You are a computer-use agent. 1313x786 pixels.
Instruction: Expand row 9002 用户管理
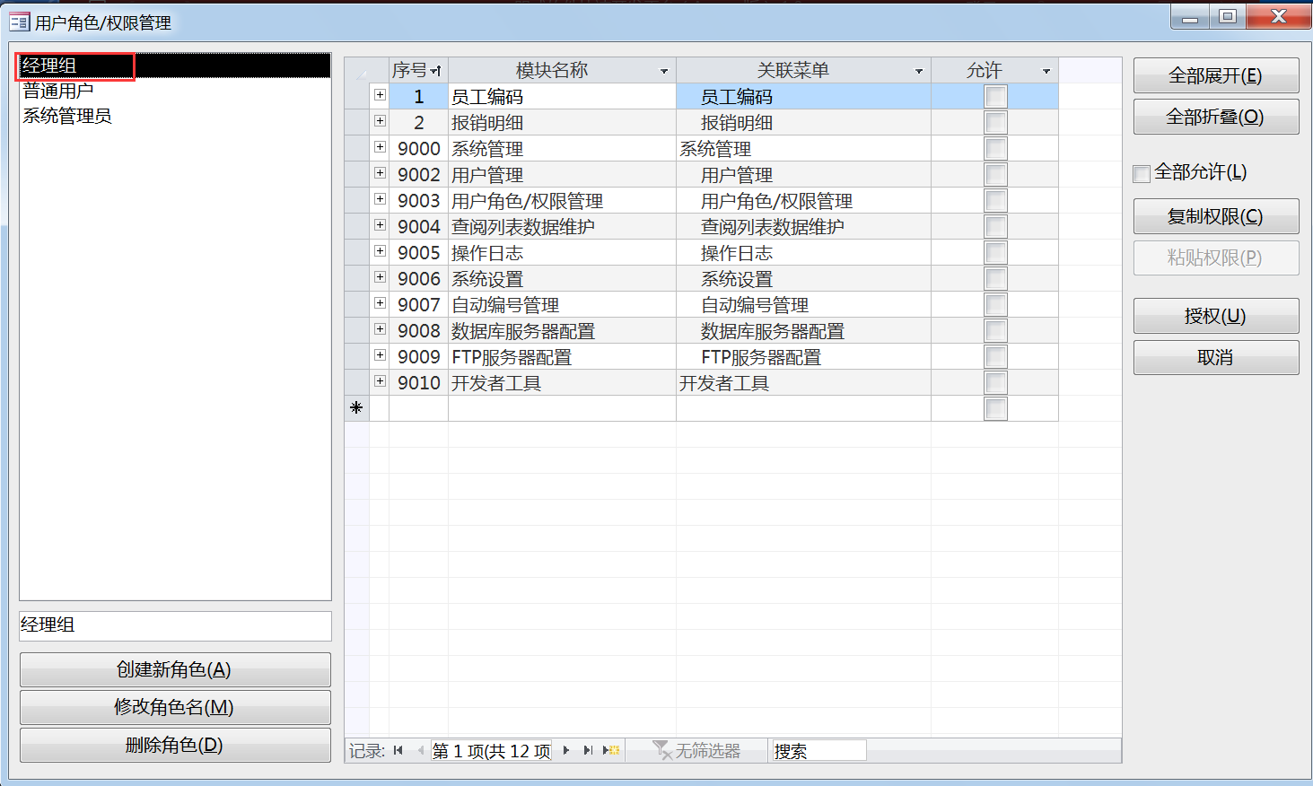point(380,173)
